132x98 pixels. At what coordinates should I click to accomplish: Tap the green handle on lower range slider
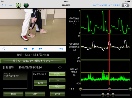(x=113, y=95)
